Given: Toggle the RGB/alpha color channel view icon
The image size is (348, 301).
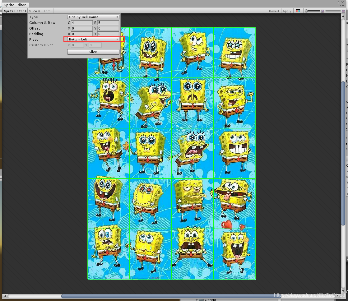Looking at the screenshot, I should 298,11.
